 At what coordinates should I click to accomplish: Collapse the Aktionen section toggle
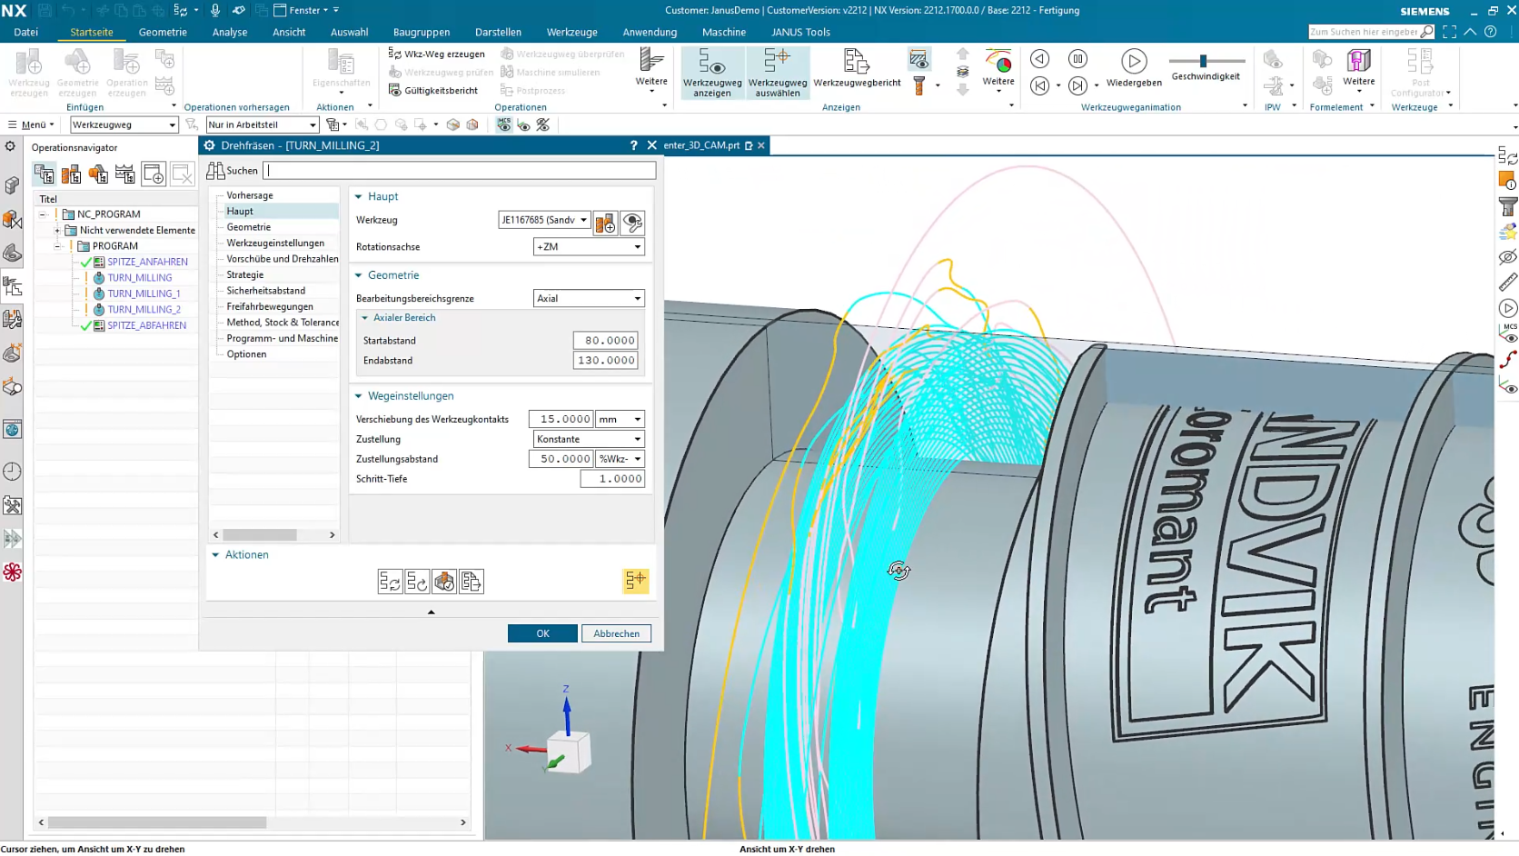[215, 555]
